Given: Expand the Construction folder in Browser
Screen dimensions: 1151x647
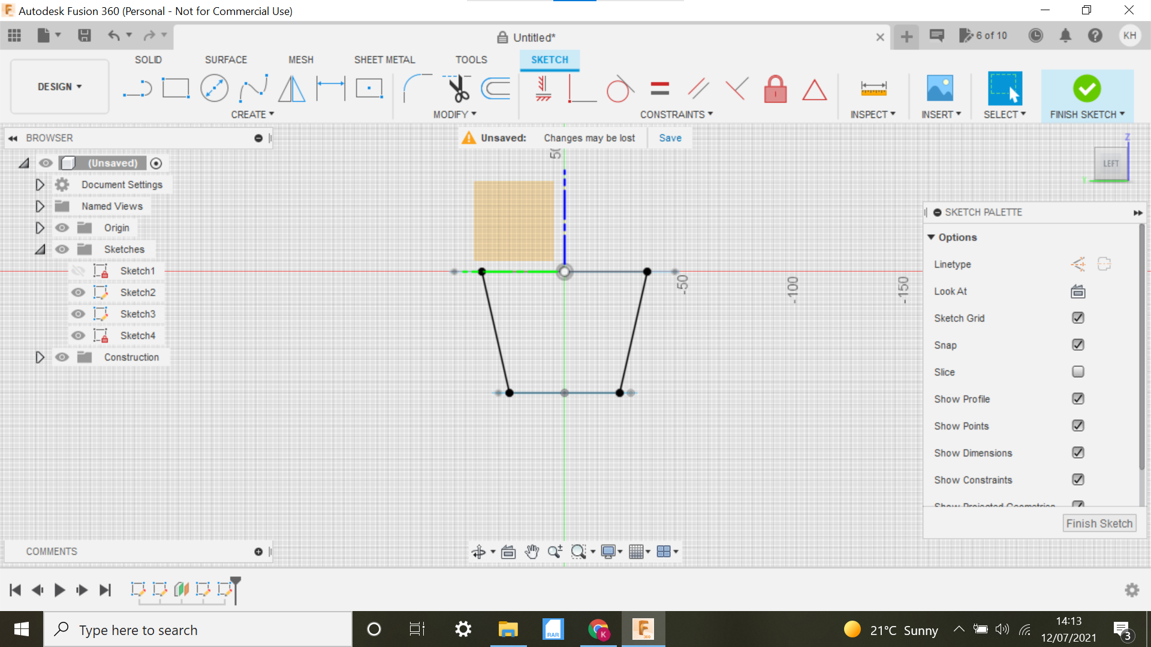Looking at the screenshot, I should (x=40, y=357).
